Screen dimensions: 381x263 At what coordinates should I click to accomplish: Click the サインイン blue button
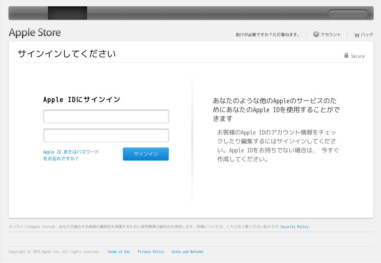pyautogui.click(x=146, y=154)
